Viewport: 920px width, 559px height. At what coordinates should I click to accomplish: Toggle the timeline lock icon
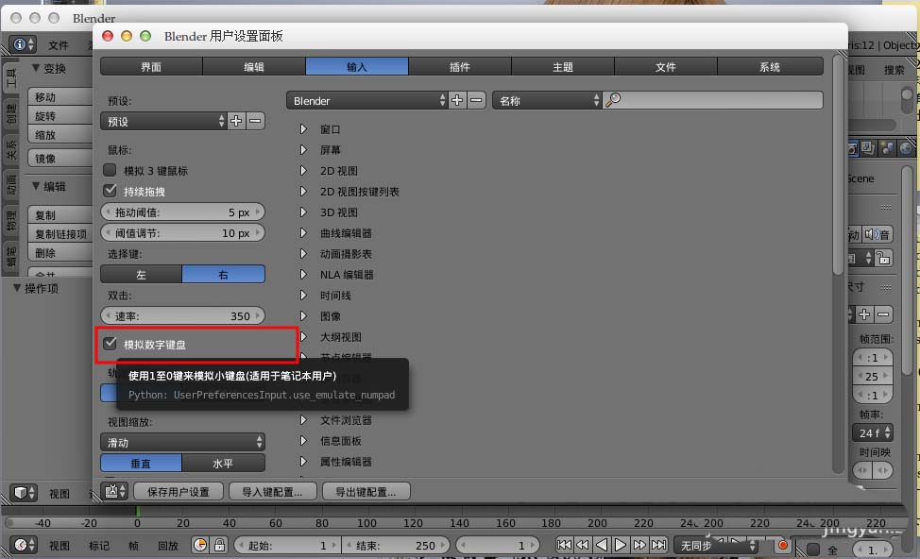(219, 545)
